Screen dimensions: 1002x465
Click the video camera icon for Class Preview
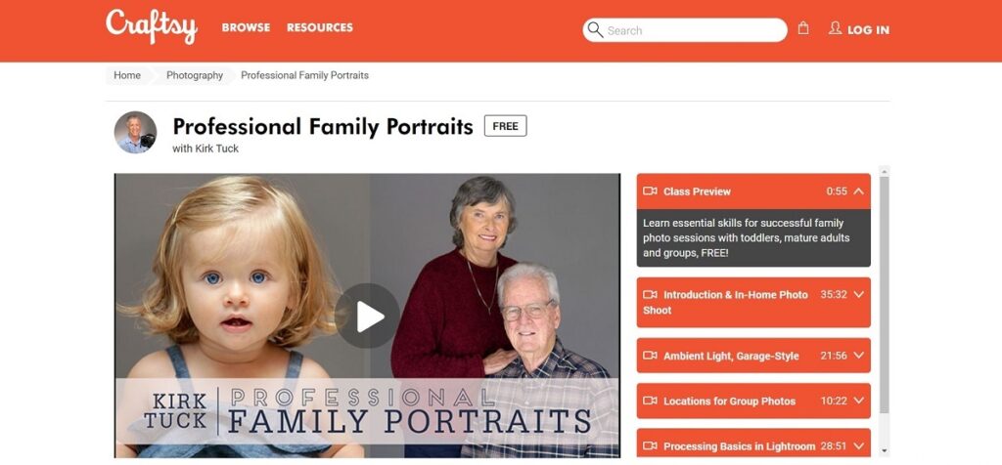click(650, 190)
